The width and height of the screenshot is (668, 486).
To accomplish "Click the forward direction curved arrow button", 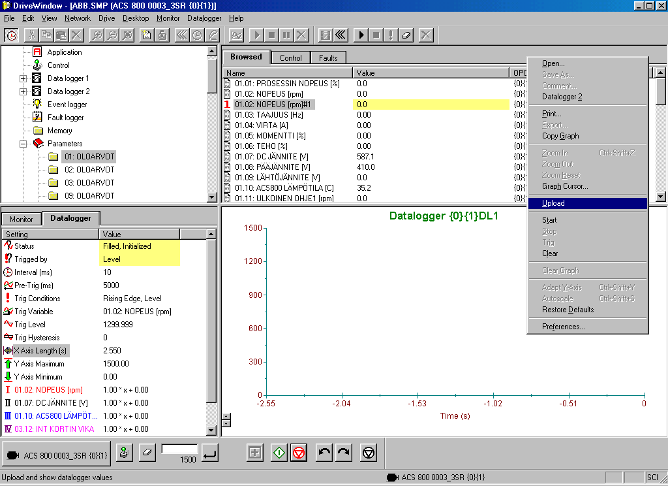I will tap(344, 452).
